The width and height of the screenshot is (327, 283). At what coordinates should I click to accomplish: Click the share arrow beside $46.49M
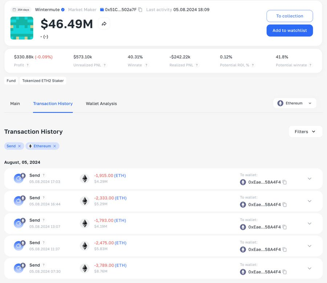tap(104, 24)
